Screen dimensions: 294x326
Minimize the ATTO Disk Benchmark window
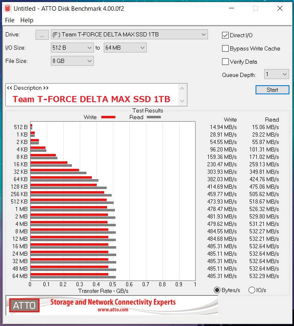232,8
